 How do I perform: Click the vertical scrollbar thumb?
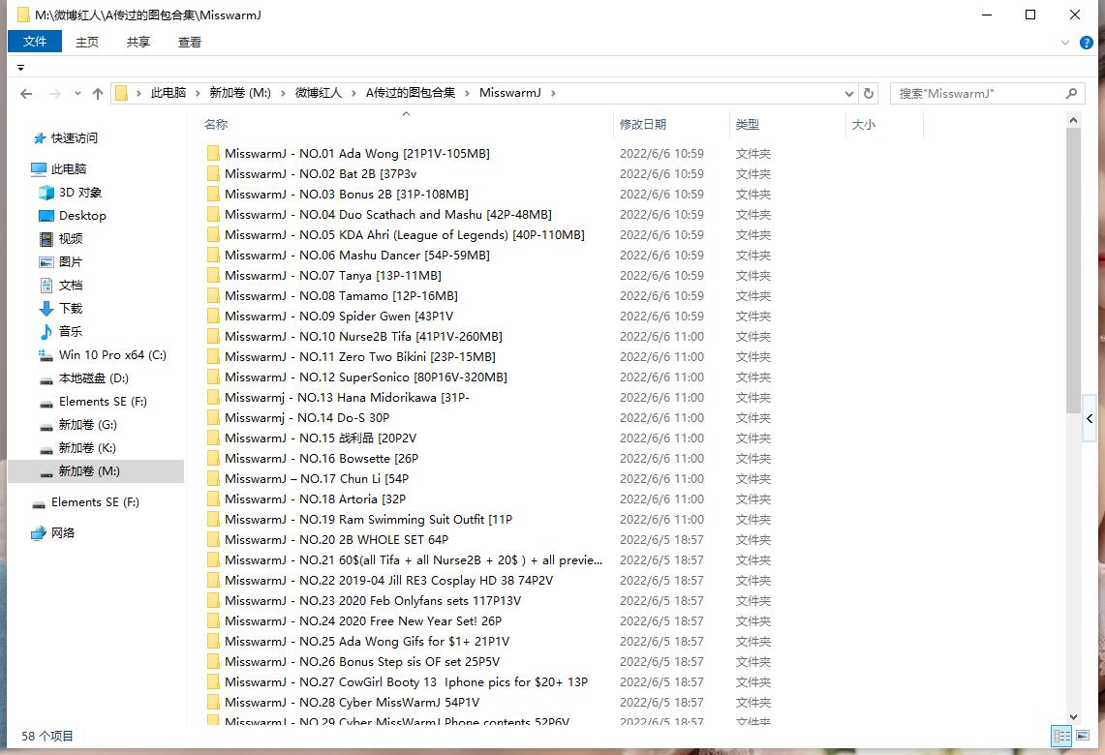[1073, 270]
